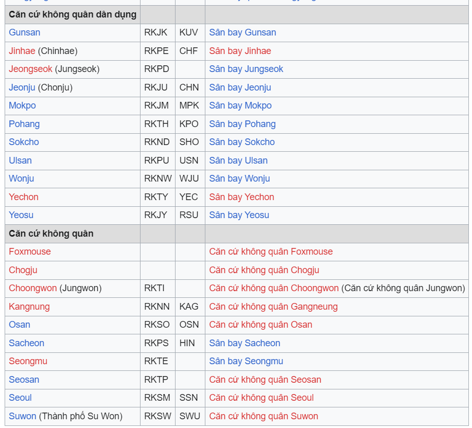Open the Sân bay Wonju link
Viewport: 472px width, 428px height.
(x=240, y=179)
